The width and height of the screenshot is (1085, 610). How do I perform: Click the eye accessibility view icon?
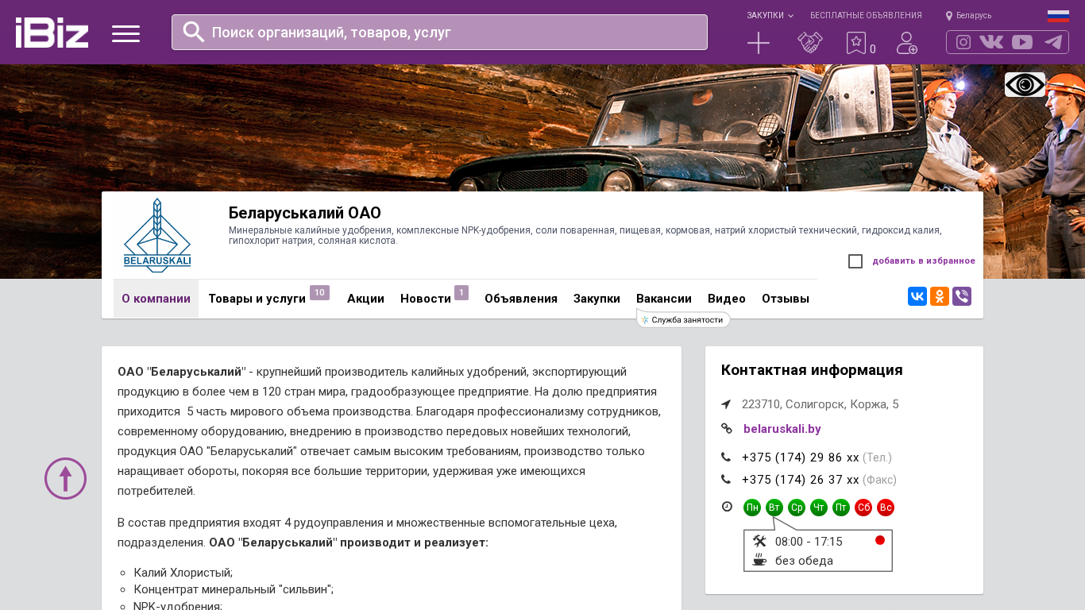tap(1025, 84)
